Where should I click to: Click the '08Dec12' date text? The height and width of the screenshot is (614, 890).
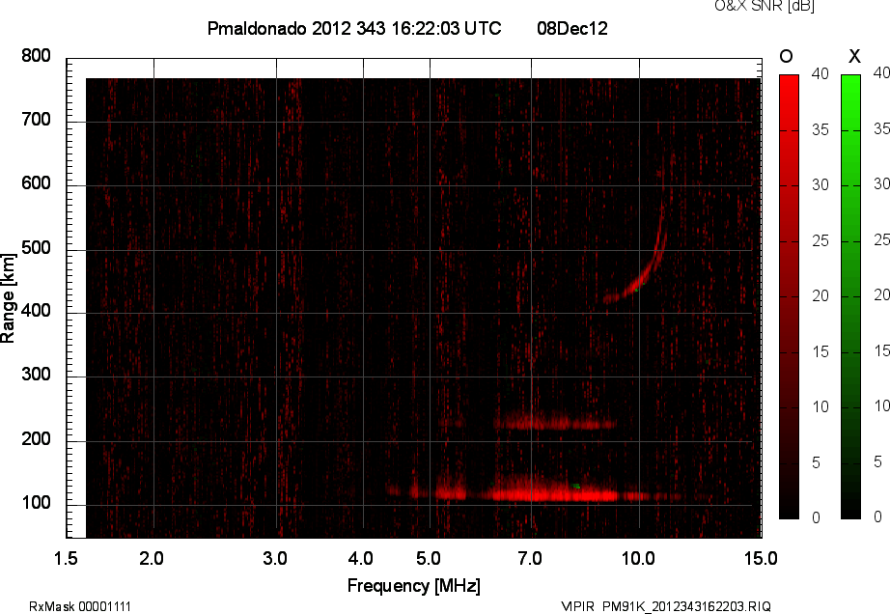572,28
